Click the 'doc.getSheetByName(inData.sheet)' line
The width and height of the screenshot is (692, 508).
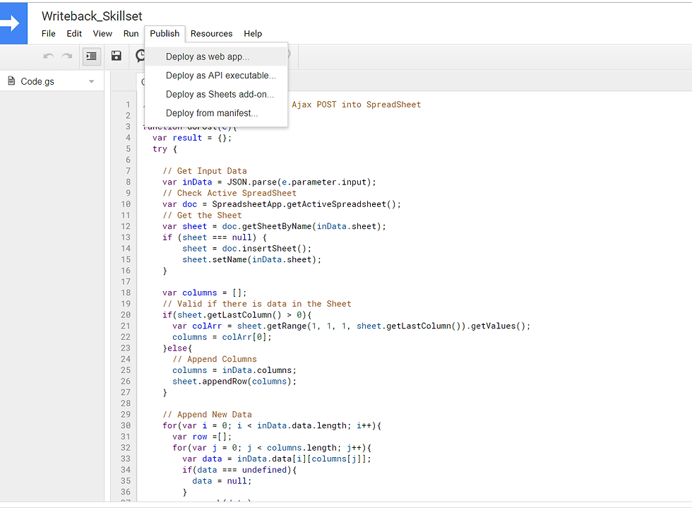pos(274,226)
